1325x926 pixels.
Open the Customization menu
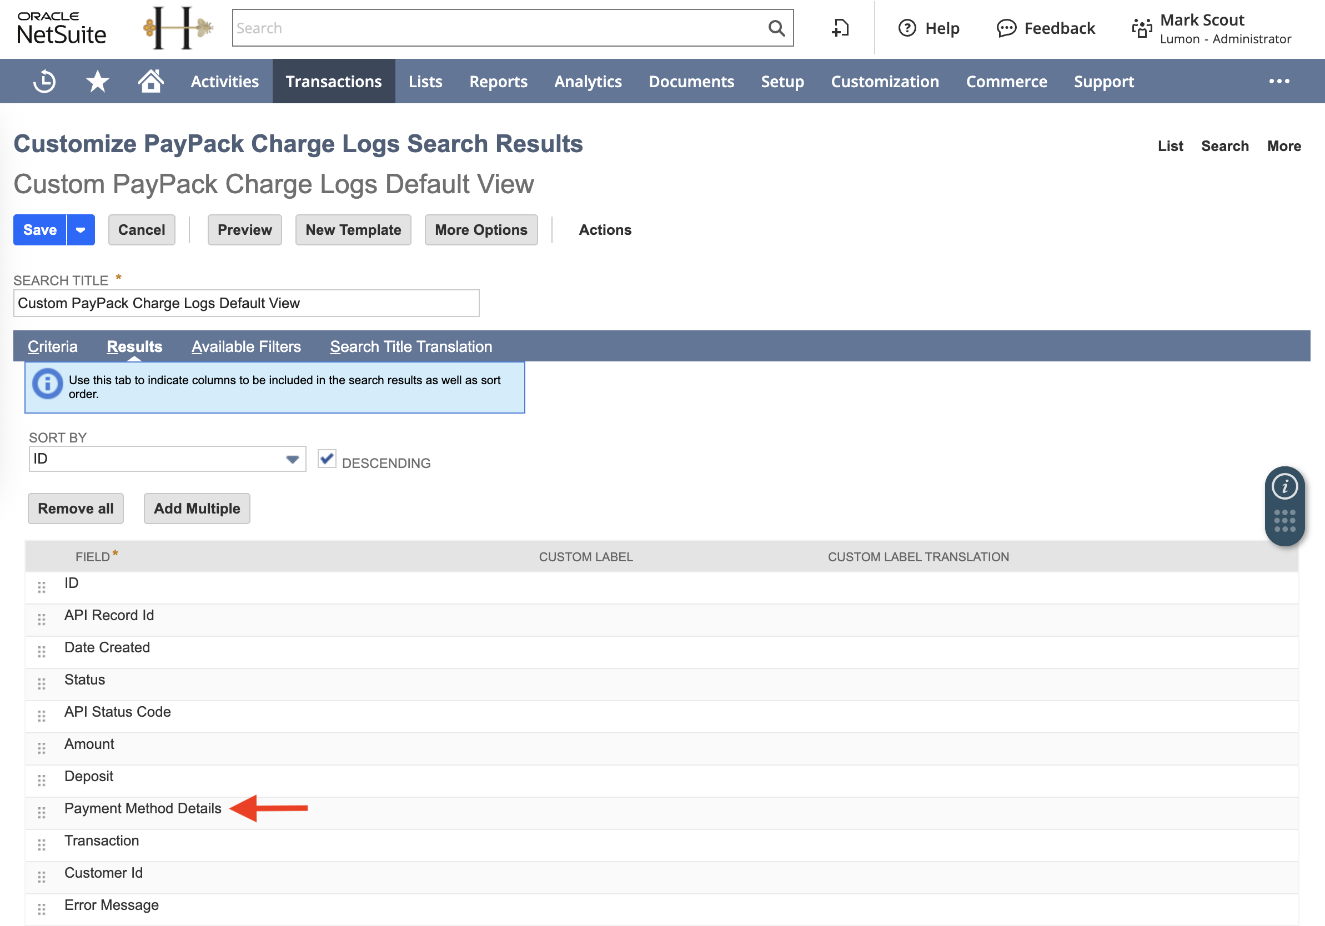tap(885, 82)
